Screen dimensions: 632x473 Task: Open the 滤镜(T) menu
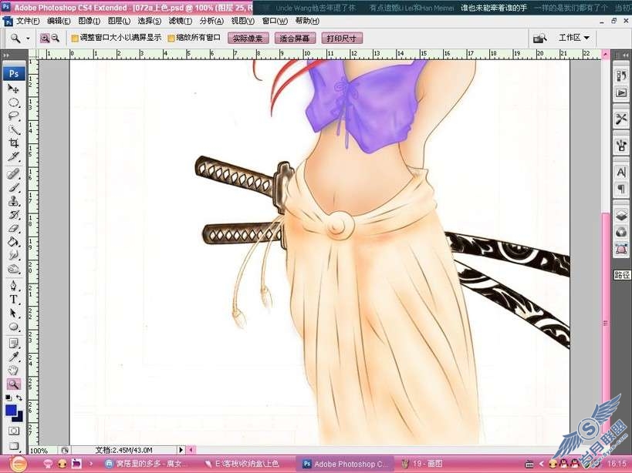[180, 21]
